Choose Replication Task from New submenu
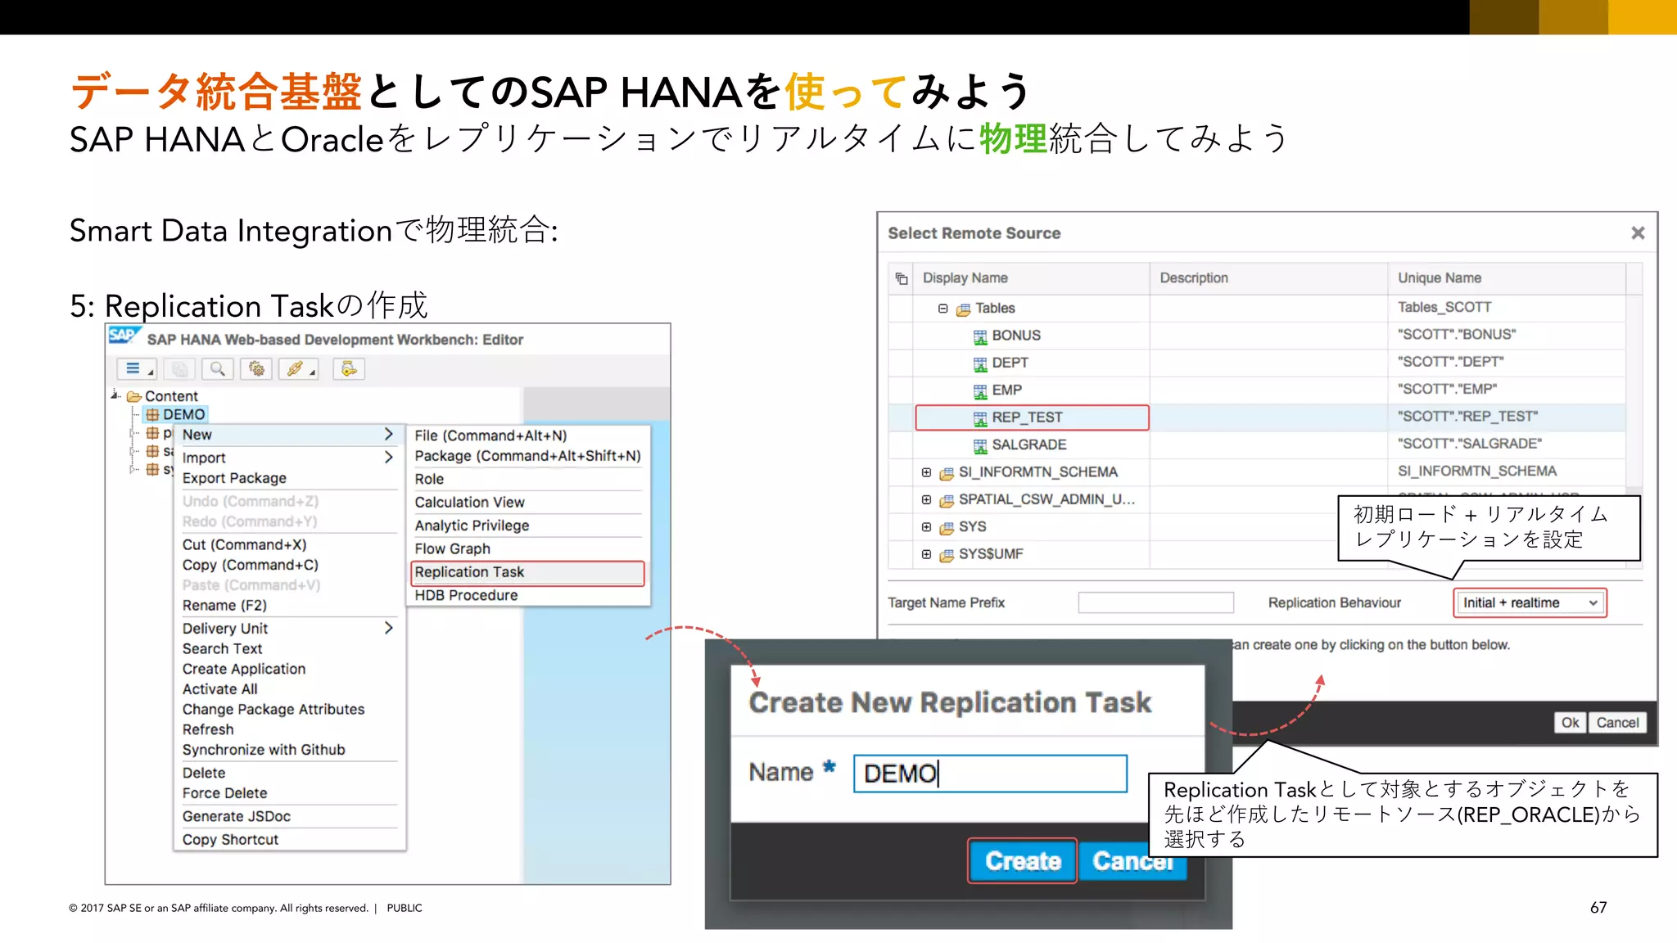 click(x=527, y=572)
